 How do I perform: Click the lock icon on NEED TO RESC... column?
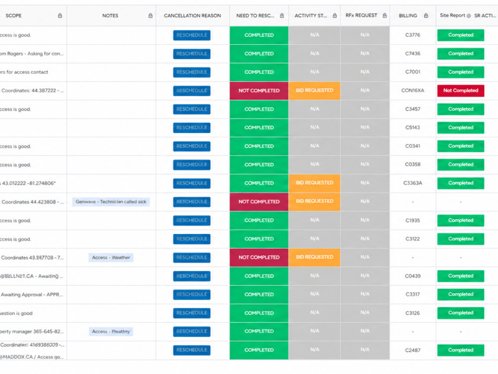coord(282,15)
